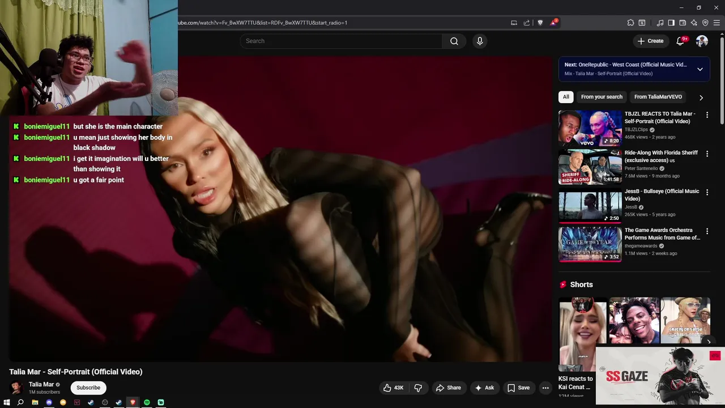Click Windows taskbar search icon

[x=20, y=402]
